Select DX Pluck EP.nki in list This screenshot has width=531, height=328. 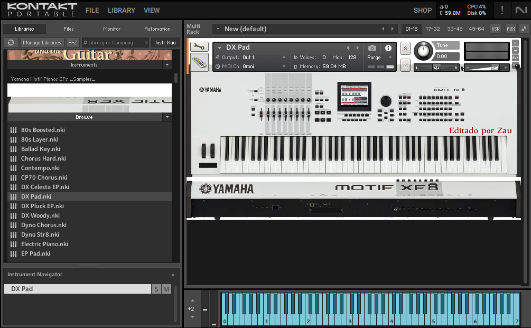tap(89, 206)
